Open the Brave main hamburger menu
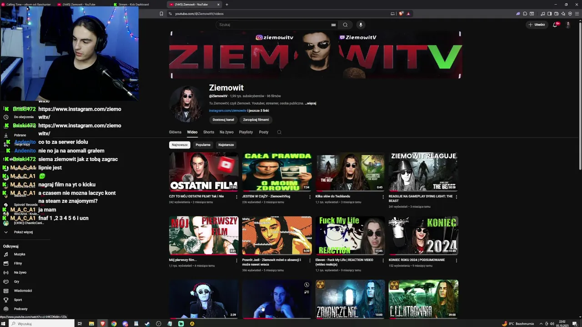Screen dimensions: 582x327 click(x=577, y=14)
